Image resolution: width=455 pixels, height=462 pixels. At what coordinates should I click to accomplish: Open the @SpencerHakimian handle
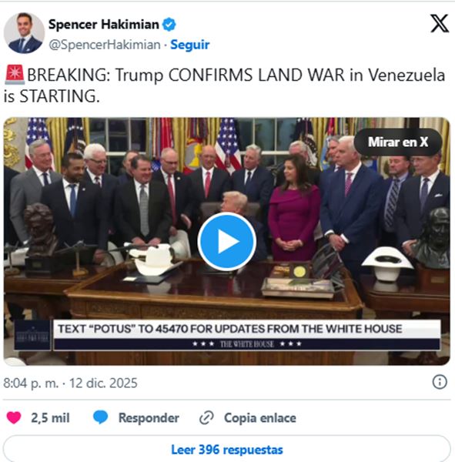click(x=105, y=45)
